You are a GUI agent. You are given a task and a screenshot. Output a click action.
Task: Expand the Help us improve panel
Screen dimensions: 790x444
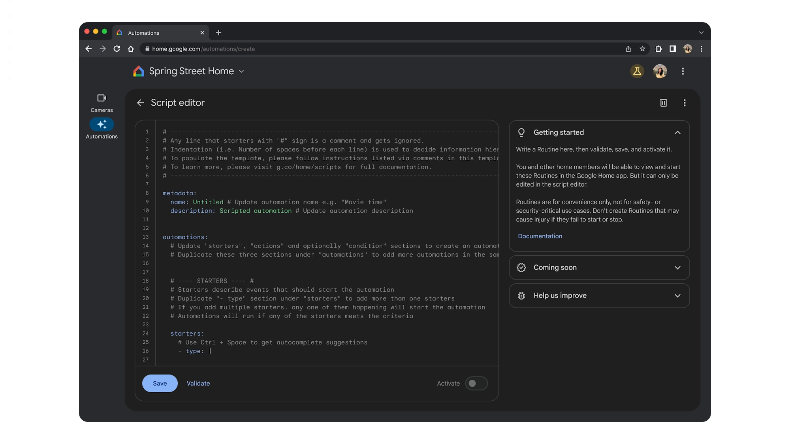(x=677, y=296)
